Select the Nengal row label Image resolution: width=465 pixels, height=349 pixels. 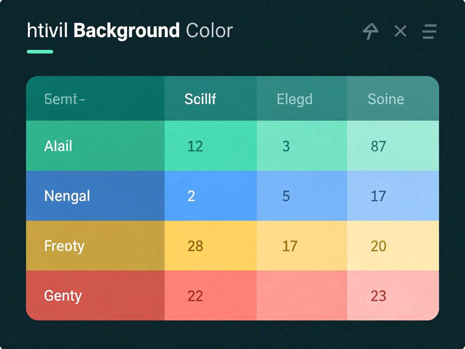click(67, 196)
